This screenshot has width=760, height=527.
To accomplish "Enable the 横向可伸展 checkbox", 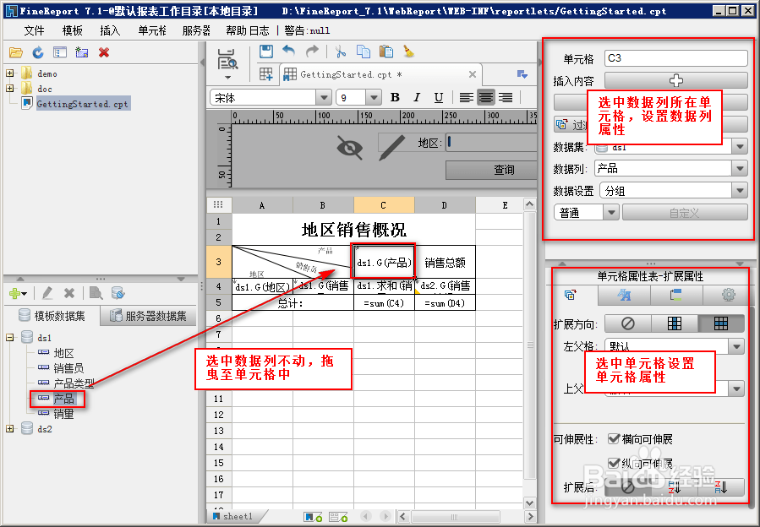I will 614,439.
